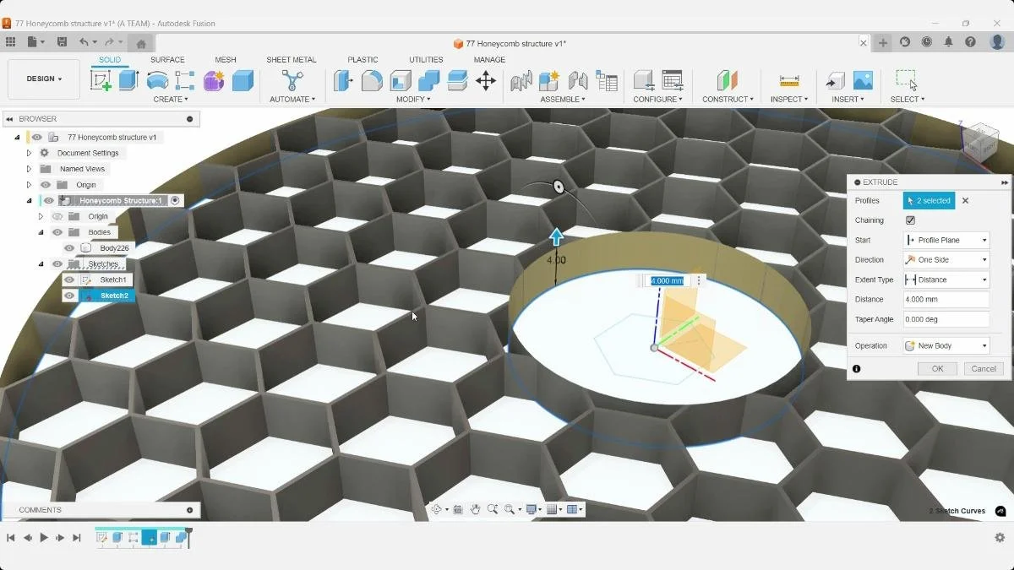Open the Direction dropdown (One Side)
Image resolution: width=1014 pixels, height=570 pixels.
[x=946, y=260]
